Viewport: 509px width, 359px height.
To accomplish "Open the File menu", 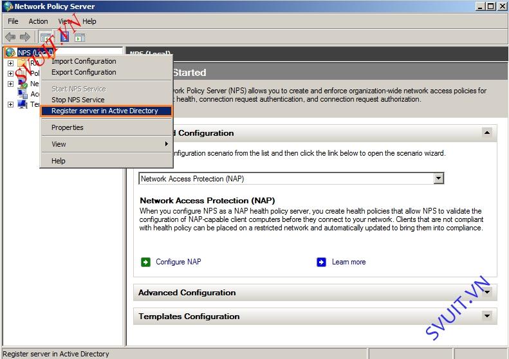I will point(13,21).
